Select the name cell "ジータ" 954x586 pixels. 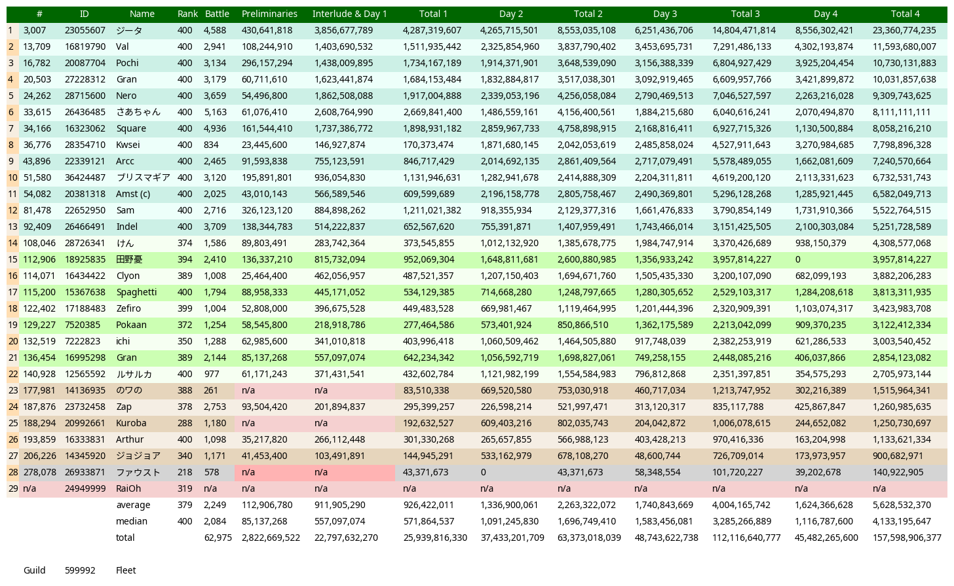(129, 30)
